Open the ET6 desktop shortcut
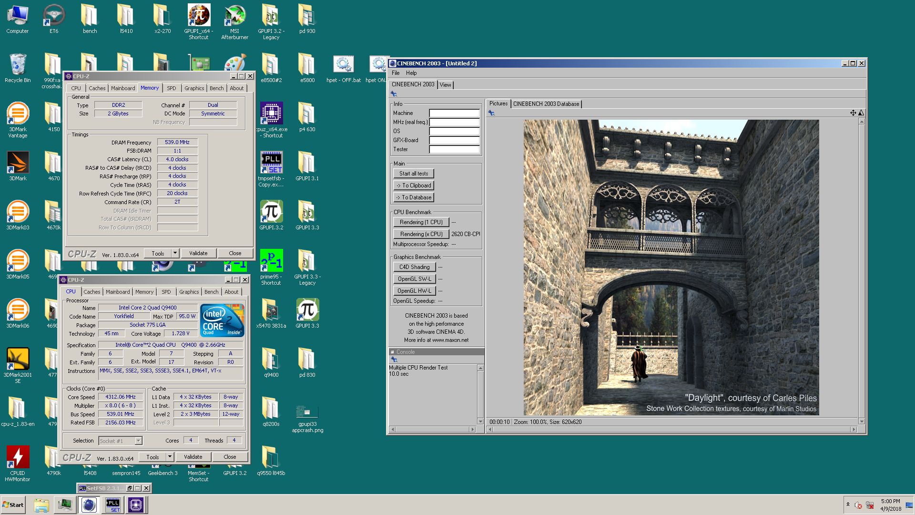The height and width of the screenshot is (515, 915). (x=54, y=19)
